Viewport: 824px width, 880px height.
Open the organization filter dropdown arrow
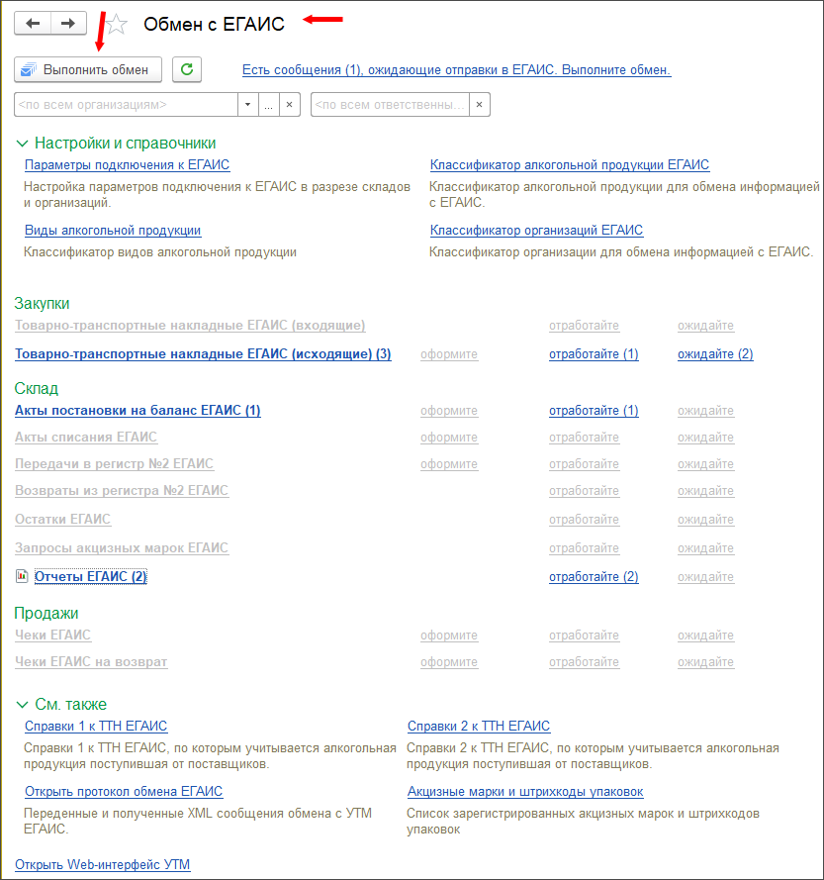(248, 104)
